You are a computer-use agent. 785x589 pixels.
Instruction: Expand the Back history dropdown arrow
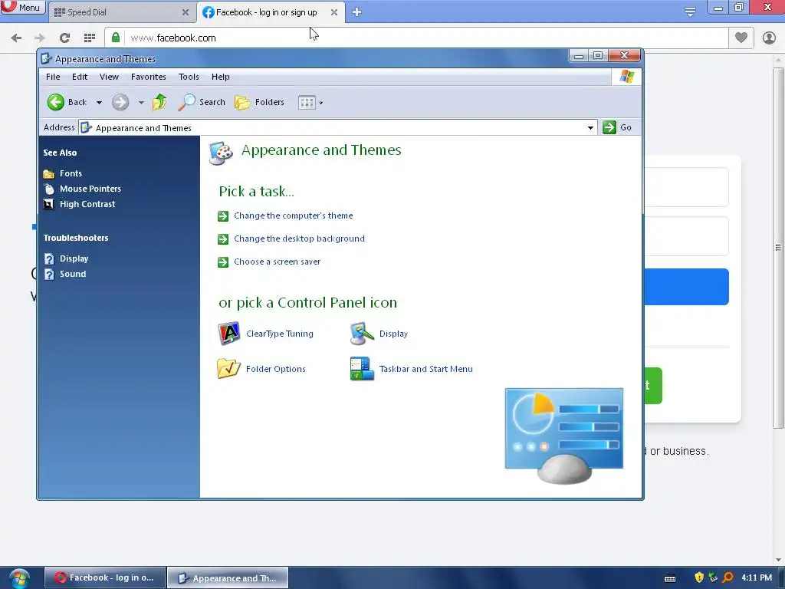pos(99,103)
